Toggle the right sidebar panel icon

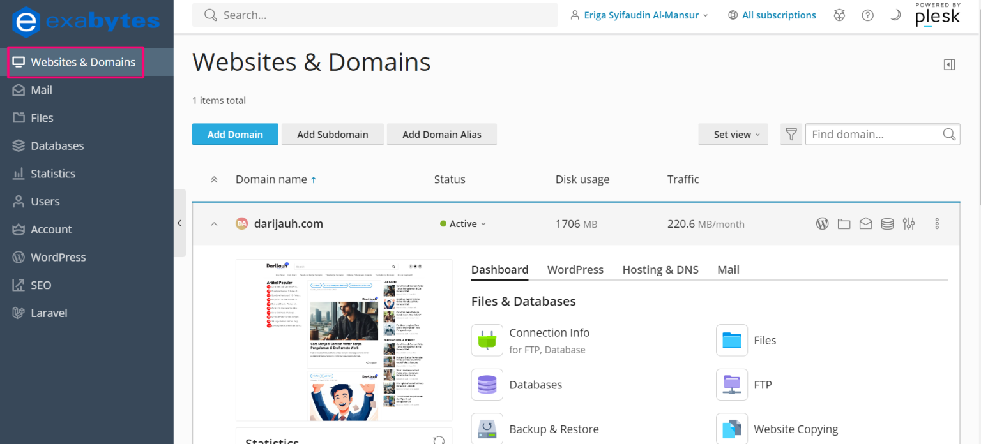[x=949, y=64]
